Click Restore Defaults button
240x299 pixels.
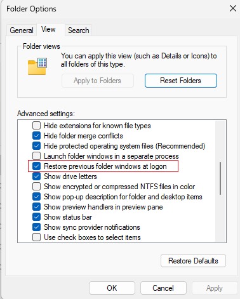click(x=193, y=261)
